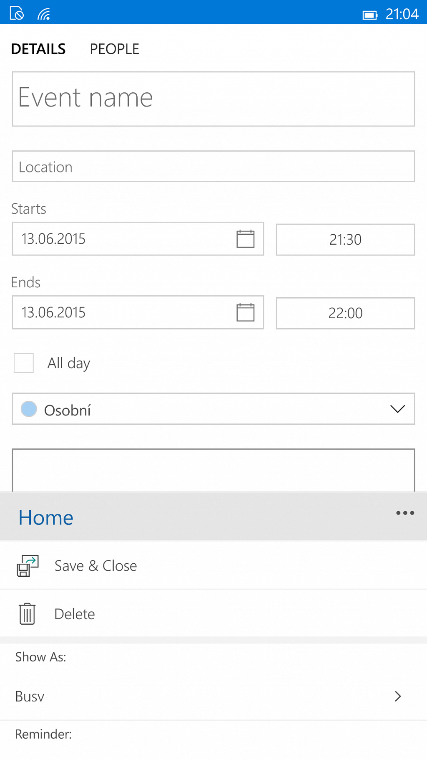
Task: Open the Ends date calendar picker icon
Action: [245, 312]
